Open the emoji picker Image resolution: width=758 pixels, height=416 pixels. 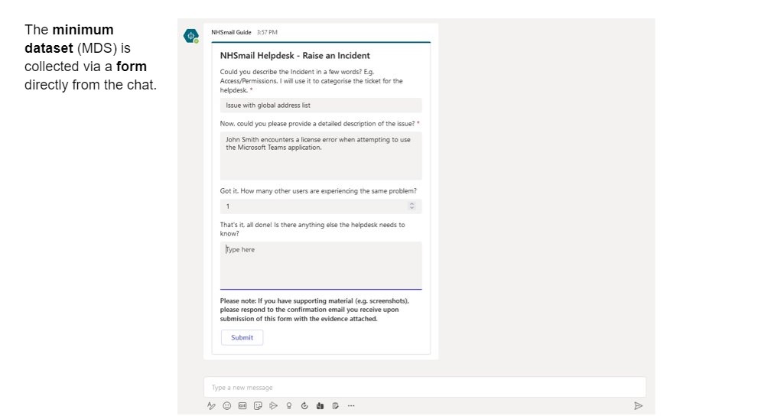pyautogui.click(x=226, y=406)
